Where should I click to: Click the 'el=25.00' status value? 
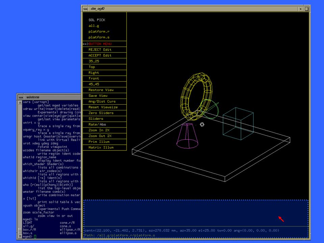point(207,231)
